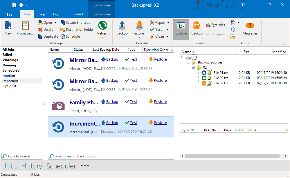The height and width of the screenshot is (178, 290).
Task: Click the green Refresh icon
Action: 102,26
